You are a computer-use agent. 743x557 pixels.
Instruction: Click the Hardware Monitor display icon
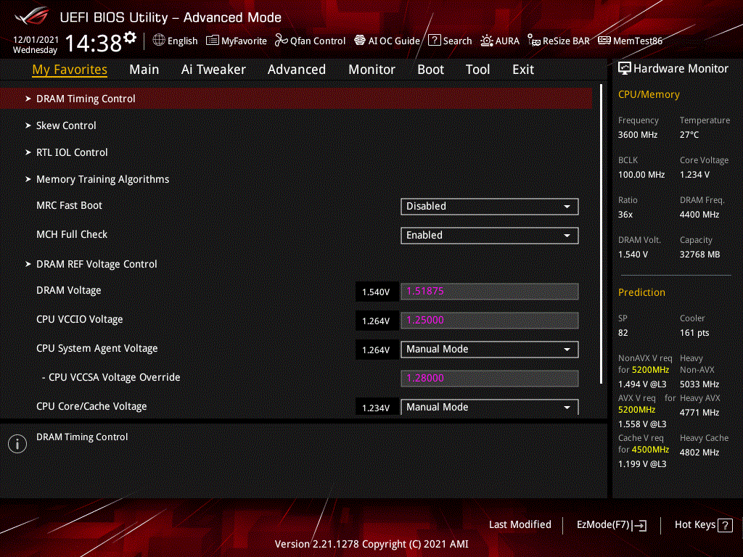pos(625,69)
